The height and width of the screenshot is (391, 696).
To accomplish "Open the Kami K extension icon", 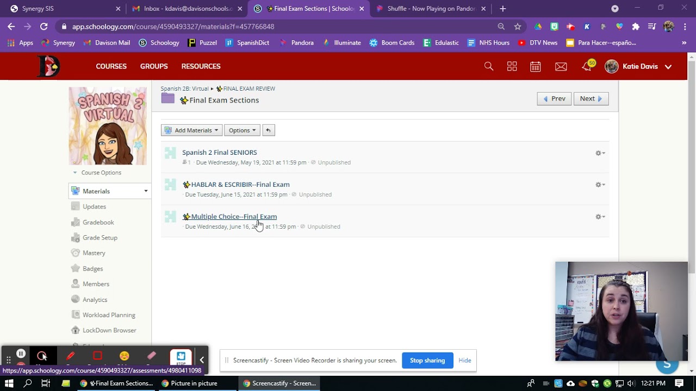I will click(587, 26).
